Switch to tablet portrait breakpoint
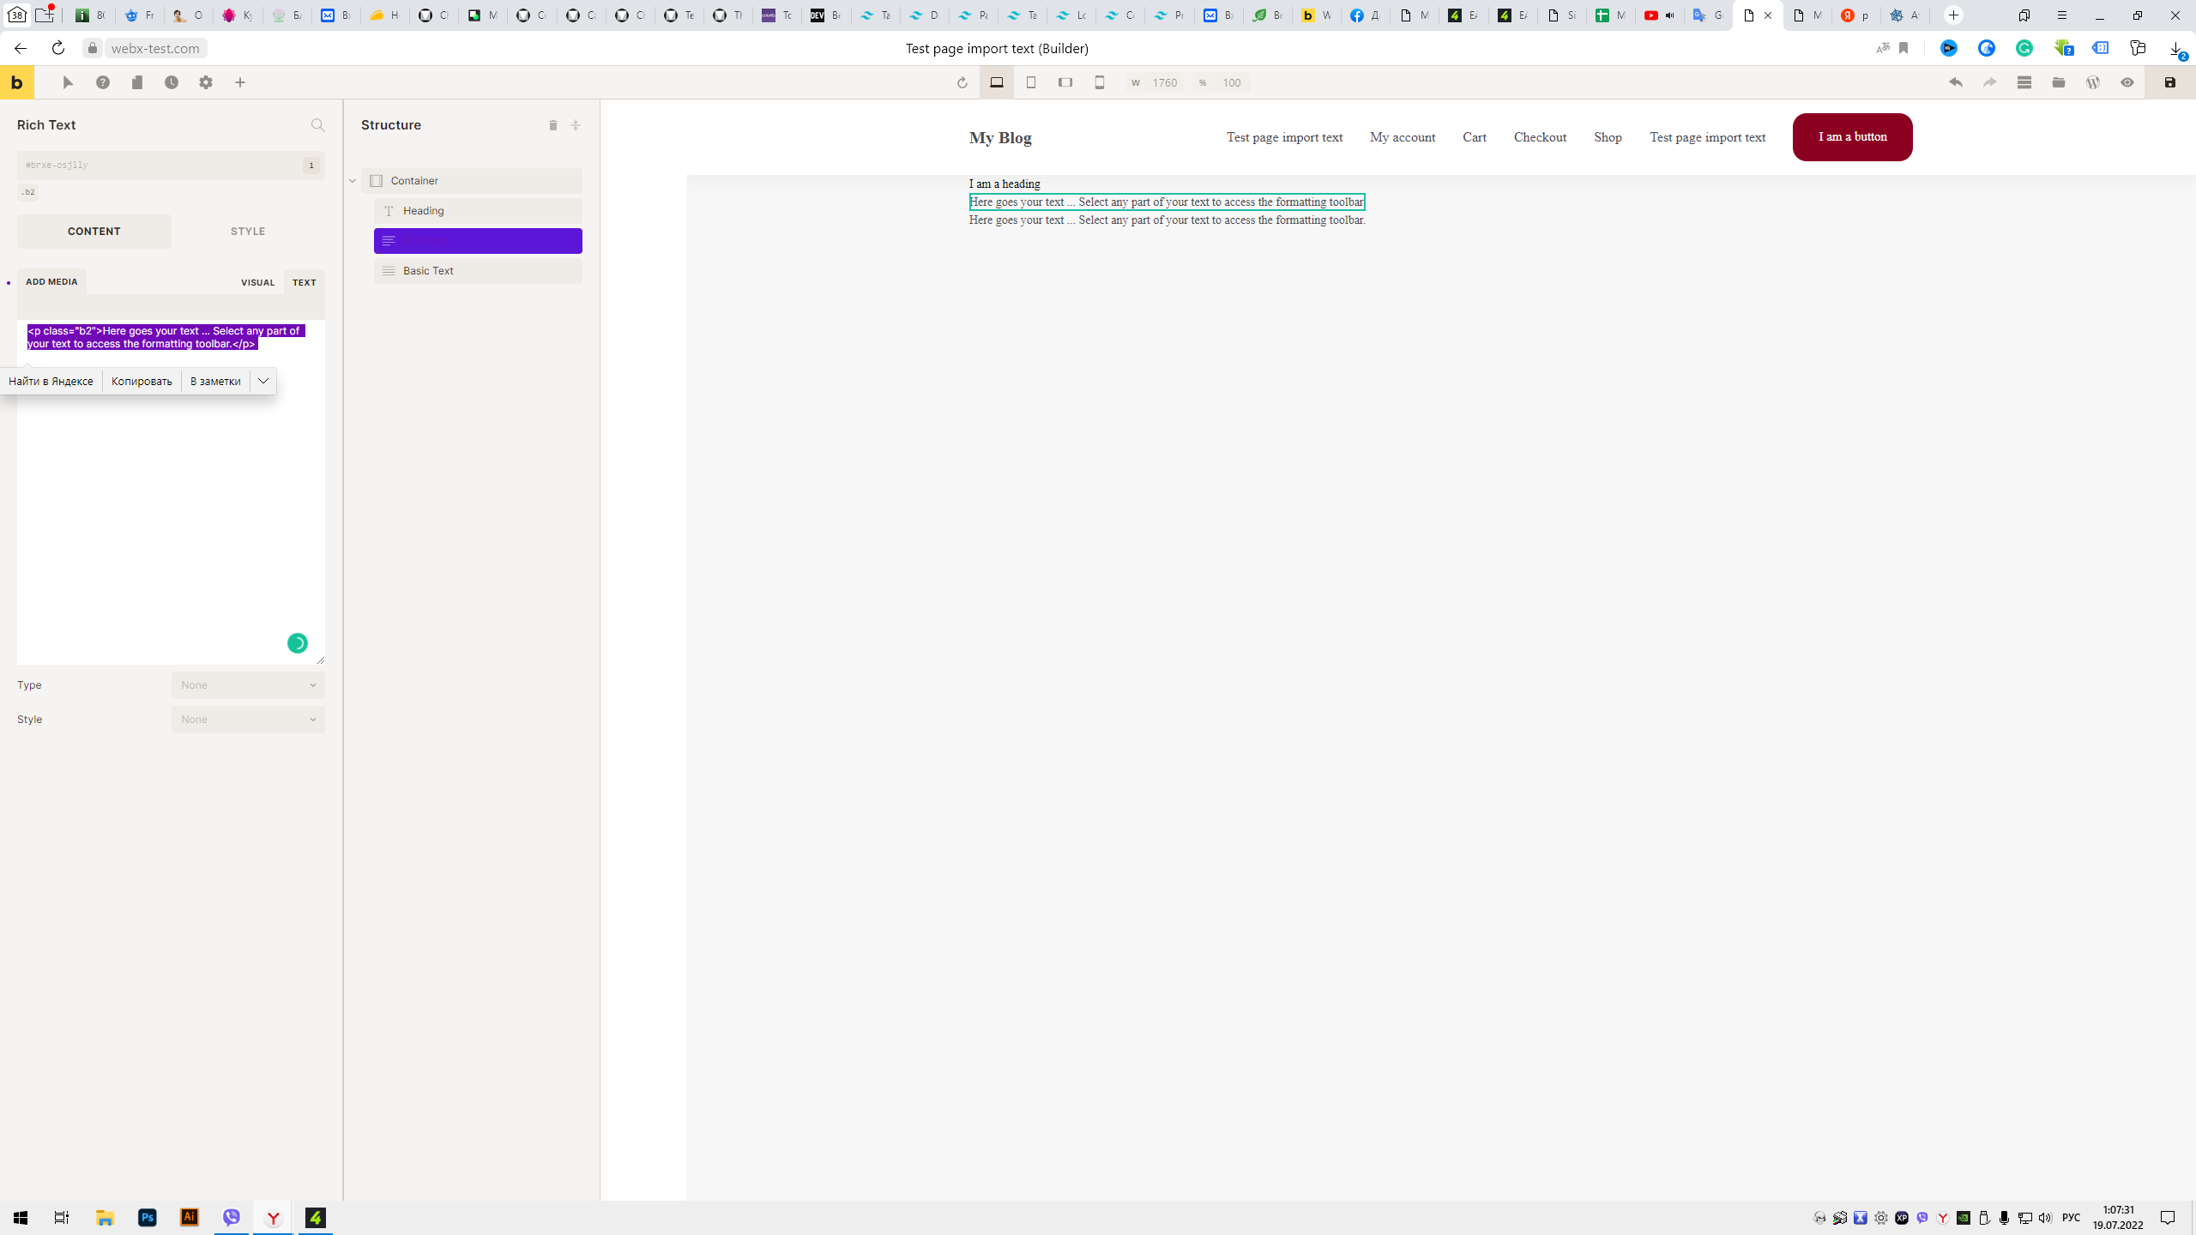 (x=1031, y=82)
